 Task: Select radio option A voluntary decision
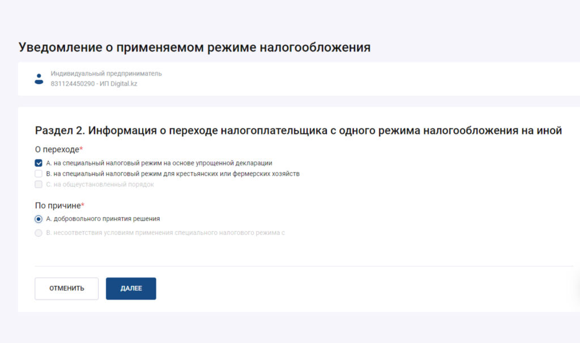coord(38,219)
